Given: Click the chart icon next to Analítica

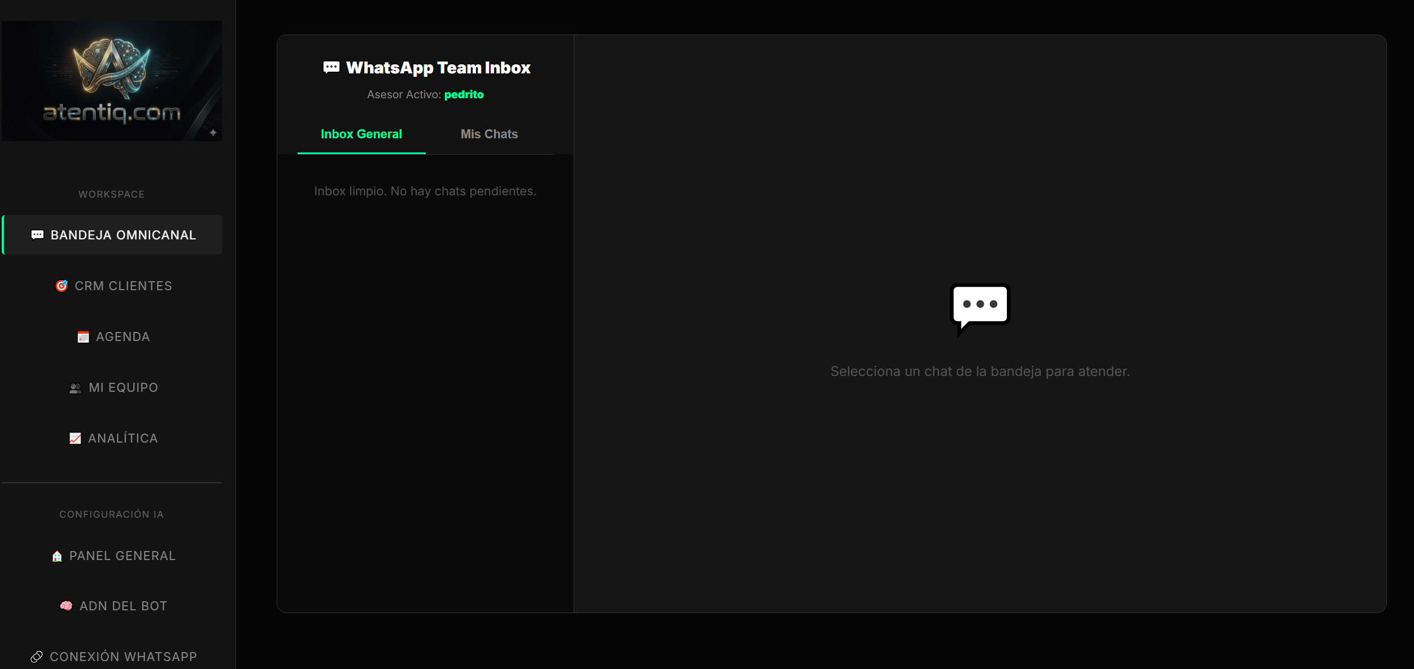Looking at the screenshot, I should pyautogui.click(x=75, y=438).
